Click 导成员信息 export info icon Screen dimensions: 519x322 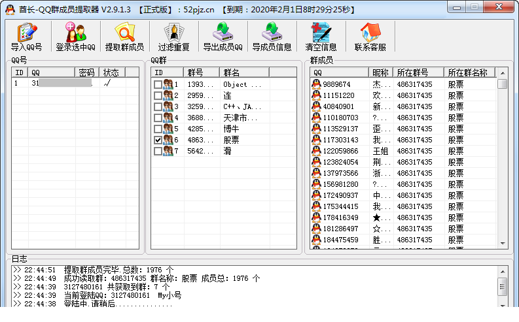click(x=272, y=37)
